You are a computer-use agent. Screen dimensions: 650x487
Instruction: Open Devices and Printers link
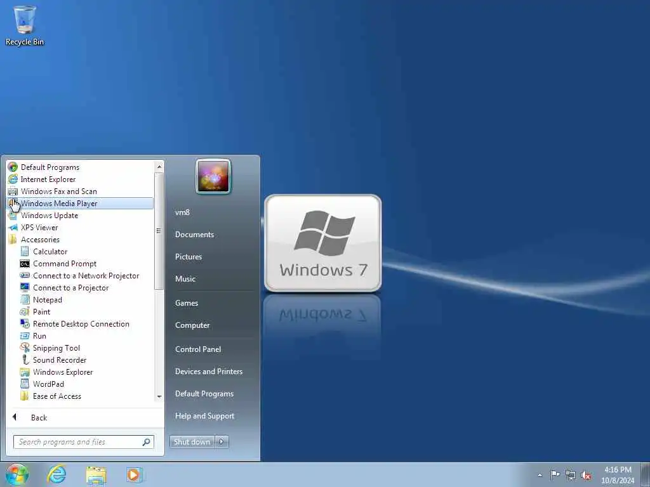[x=208, y=372]
